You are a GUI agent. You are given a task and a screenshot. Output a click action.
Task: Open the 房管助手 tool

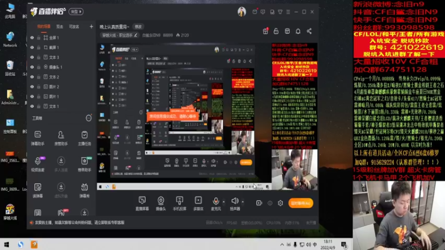tap(61, 138)
